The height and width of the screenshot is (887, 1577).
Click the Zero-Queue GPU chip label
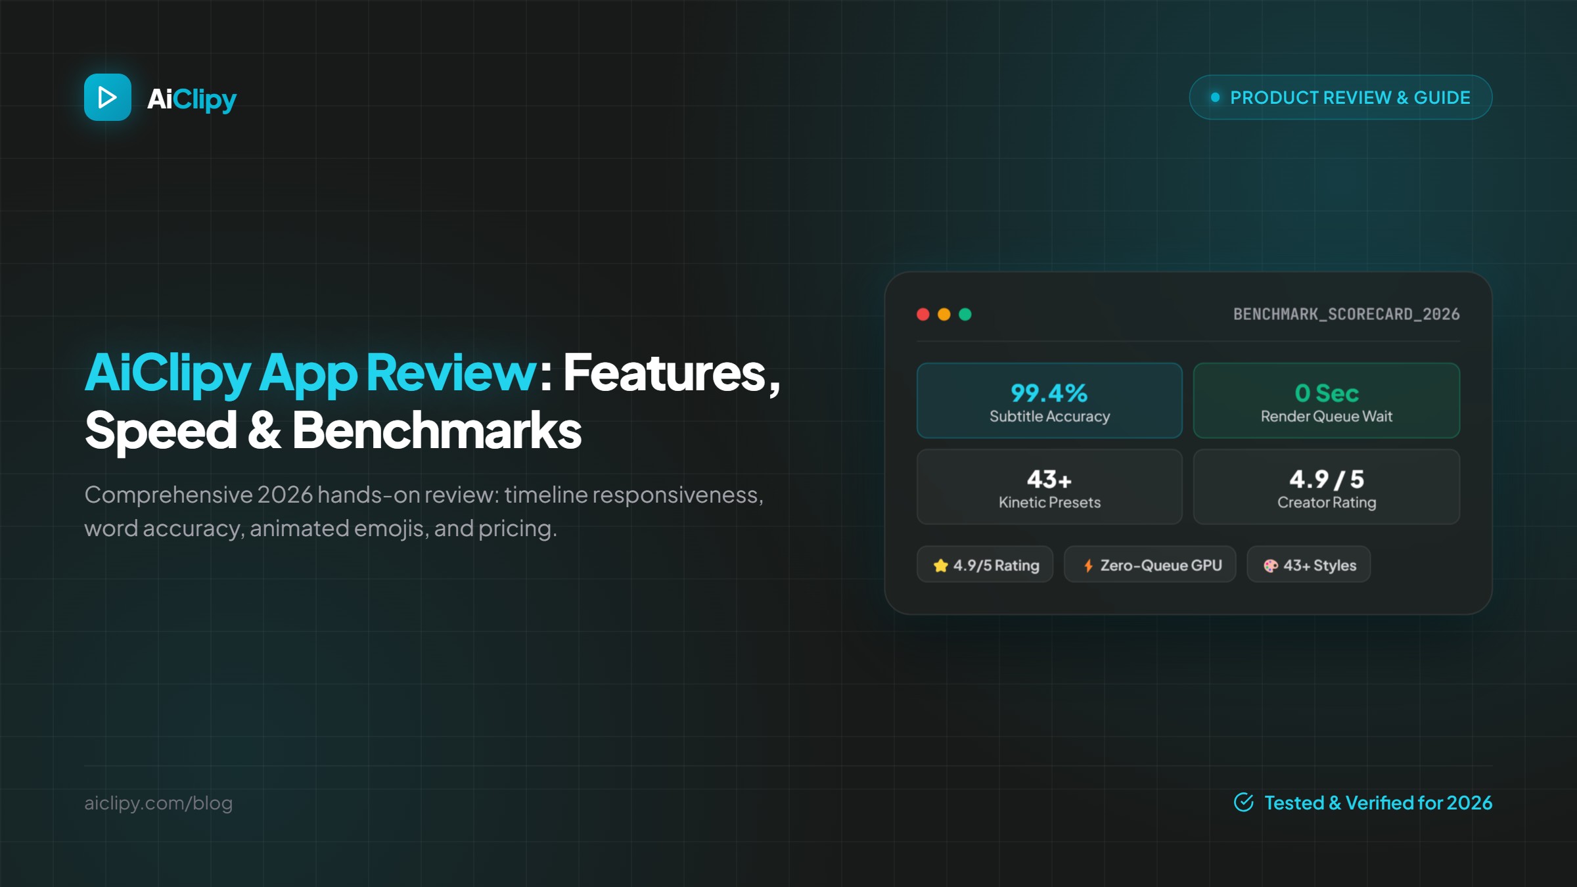point(1161,565)
